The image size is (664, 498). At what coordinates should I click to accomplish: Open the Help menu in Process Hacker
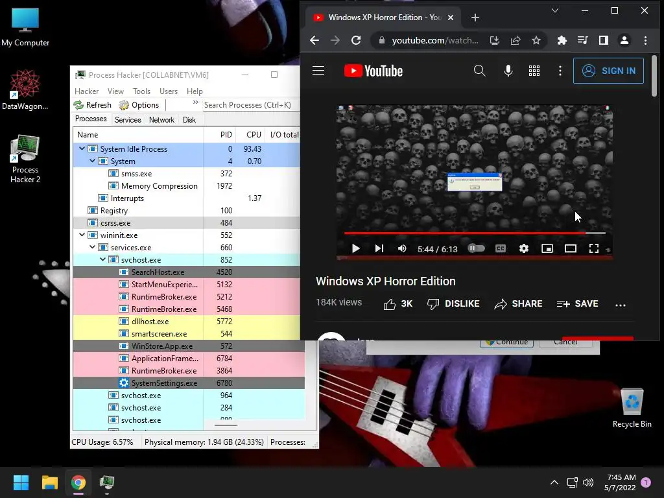pyautogui.click(x=195, y=91)
